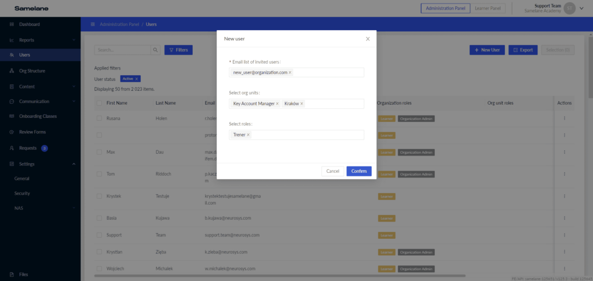Close the New user dialog with X

coord(368,39)
